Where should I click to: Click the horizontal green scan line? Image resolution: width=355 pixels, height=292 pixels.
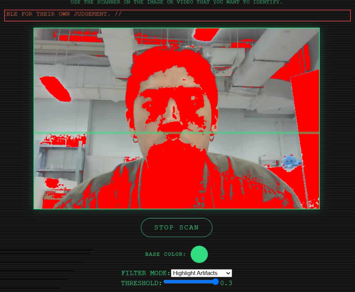tap(104, 133)
